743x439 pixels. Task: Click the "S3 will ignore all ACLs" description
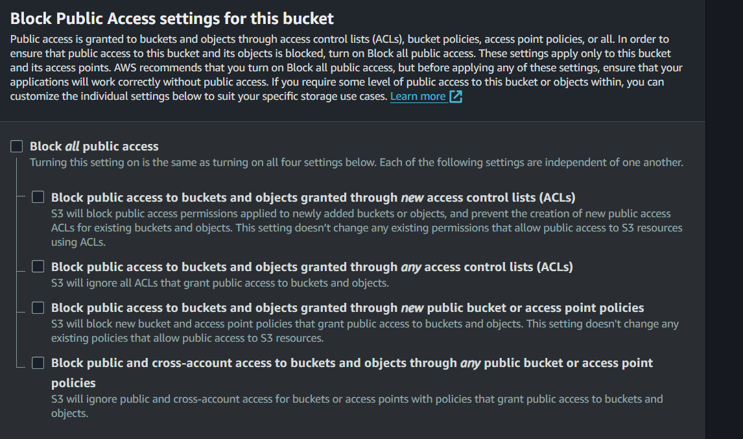(x=220, y=283)
